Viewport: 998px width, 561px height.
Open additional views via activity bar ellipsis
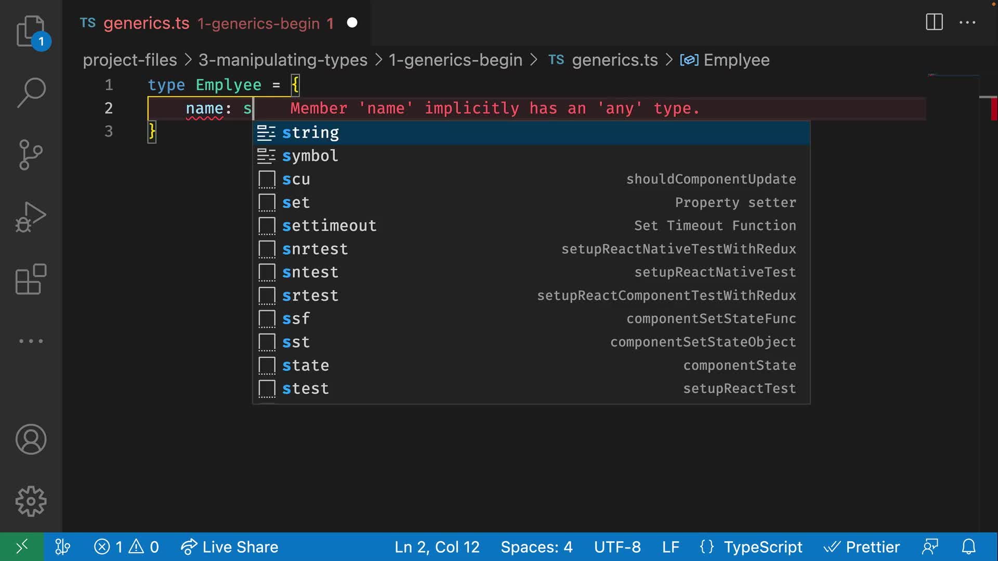(x=31, y=341)
